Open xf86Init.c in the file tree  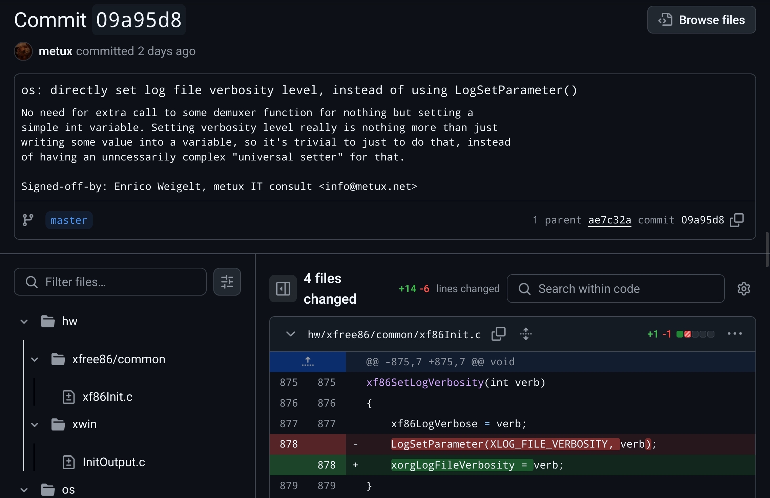point(107,397)
